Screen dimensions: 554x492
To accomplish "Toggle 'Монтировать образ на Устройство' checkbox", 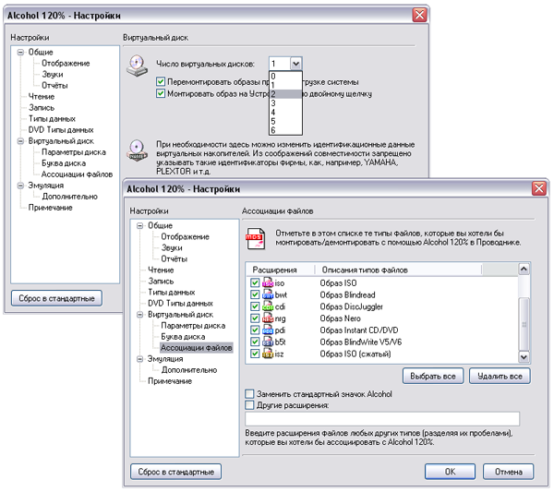I will pos(161,93).
